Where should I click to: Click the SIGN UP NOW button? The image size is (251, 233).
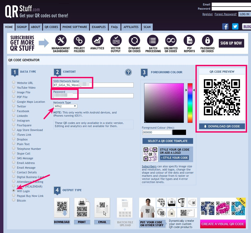231,43
